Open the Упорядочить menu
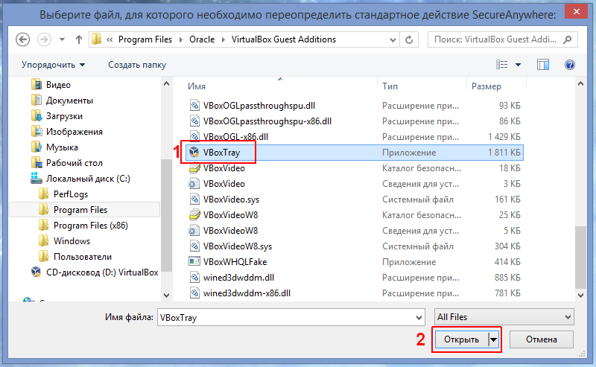596x367 pixels. [53, 65]
